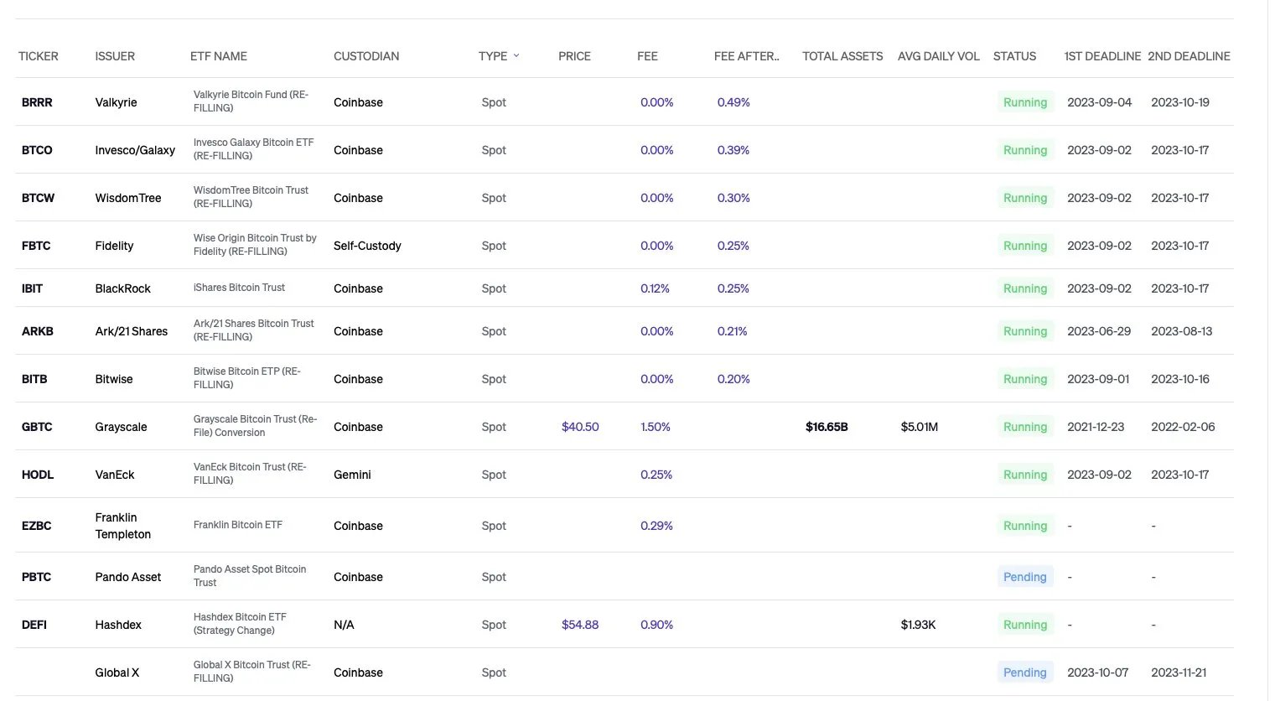Click the Franklin Bitcoin ETF name
1275x701 pixels.
tap(238, 525)
